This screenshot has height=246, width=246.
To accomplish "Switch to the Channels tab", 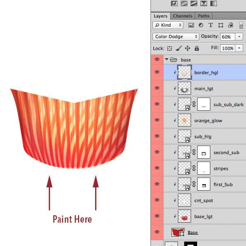I will [182, 16].
